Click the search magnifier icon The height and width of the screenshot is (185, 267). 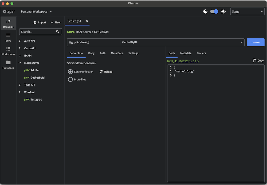[x=58, y=32]
